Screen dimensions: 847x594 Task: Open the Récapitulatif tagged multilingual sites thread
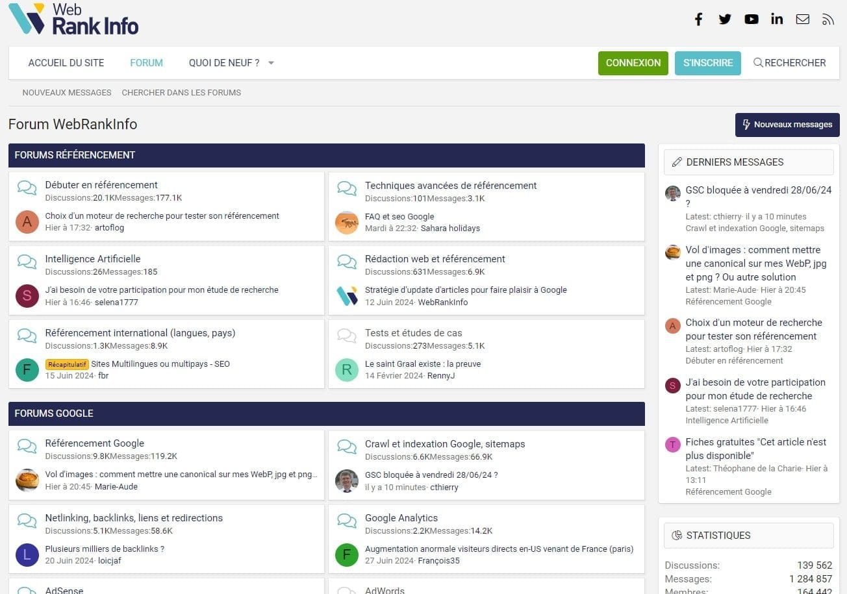click(x=160, y=364)
